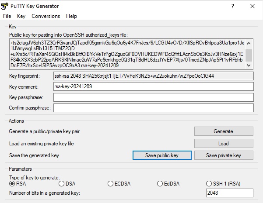Click 'Save the generated key' text
Image resolution: width=263 pixels, height=203 pixels.
coord(34,155)
